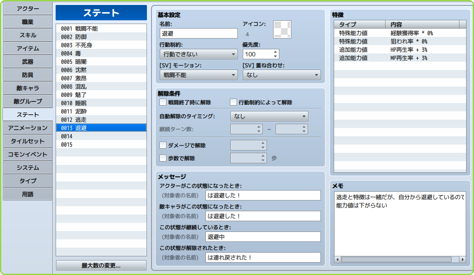Open the [SV] 重ね合わせ dropdown

(x=282, y=75)
